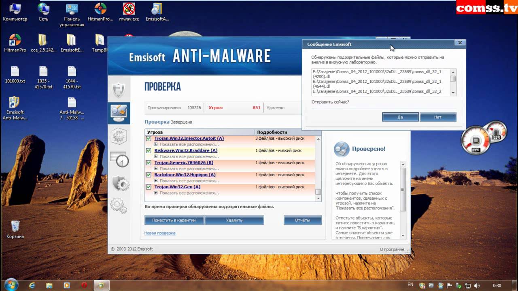Select the HitmanPro... shortcut in top row
The width and height of the screenshot is (518, 291).
(100, 12)
